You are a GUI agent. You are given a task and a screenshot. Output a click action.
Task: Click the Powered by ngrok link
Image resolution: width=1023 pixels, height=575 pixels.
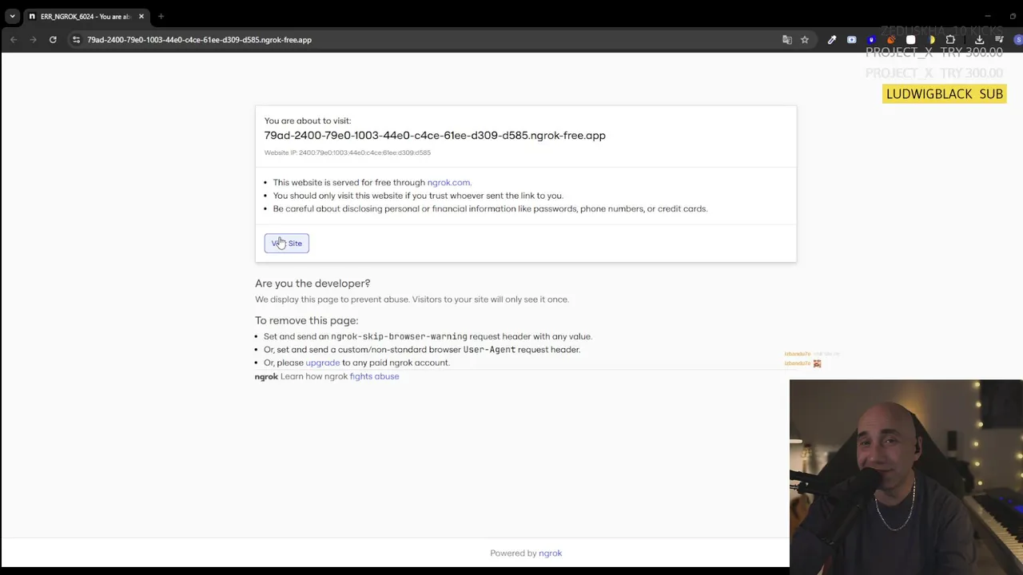(x=550, y=553)
